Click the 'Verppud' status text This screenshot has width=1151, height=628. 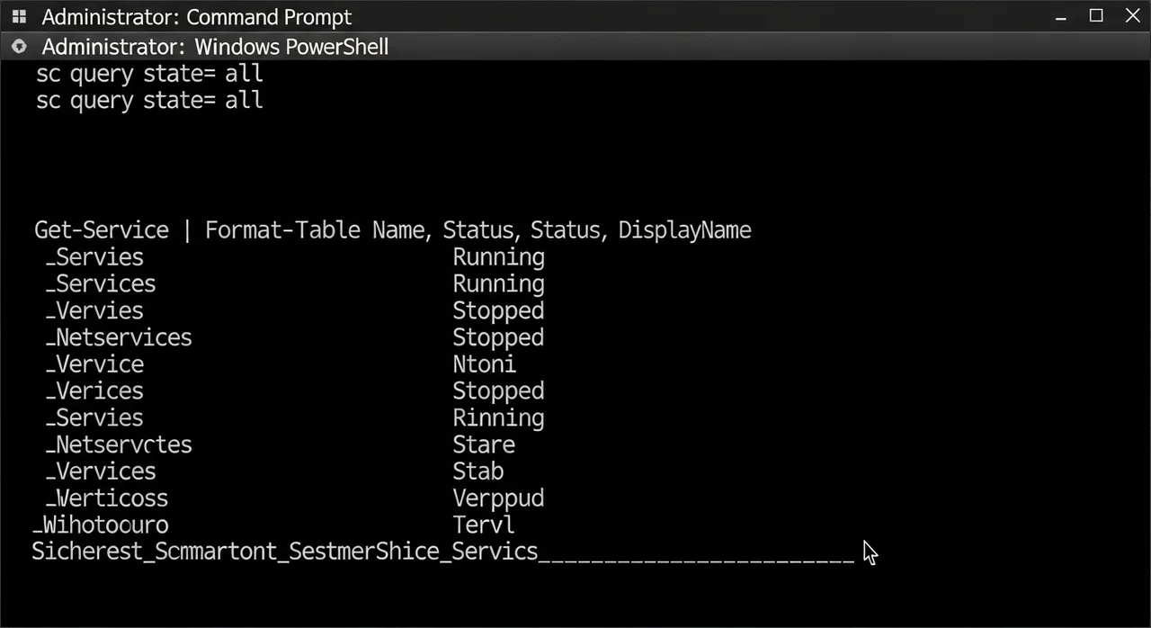coord(498,498)
